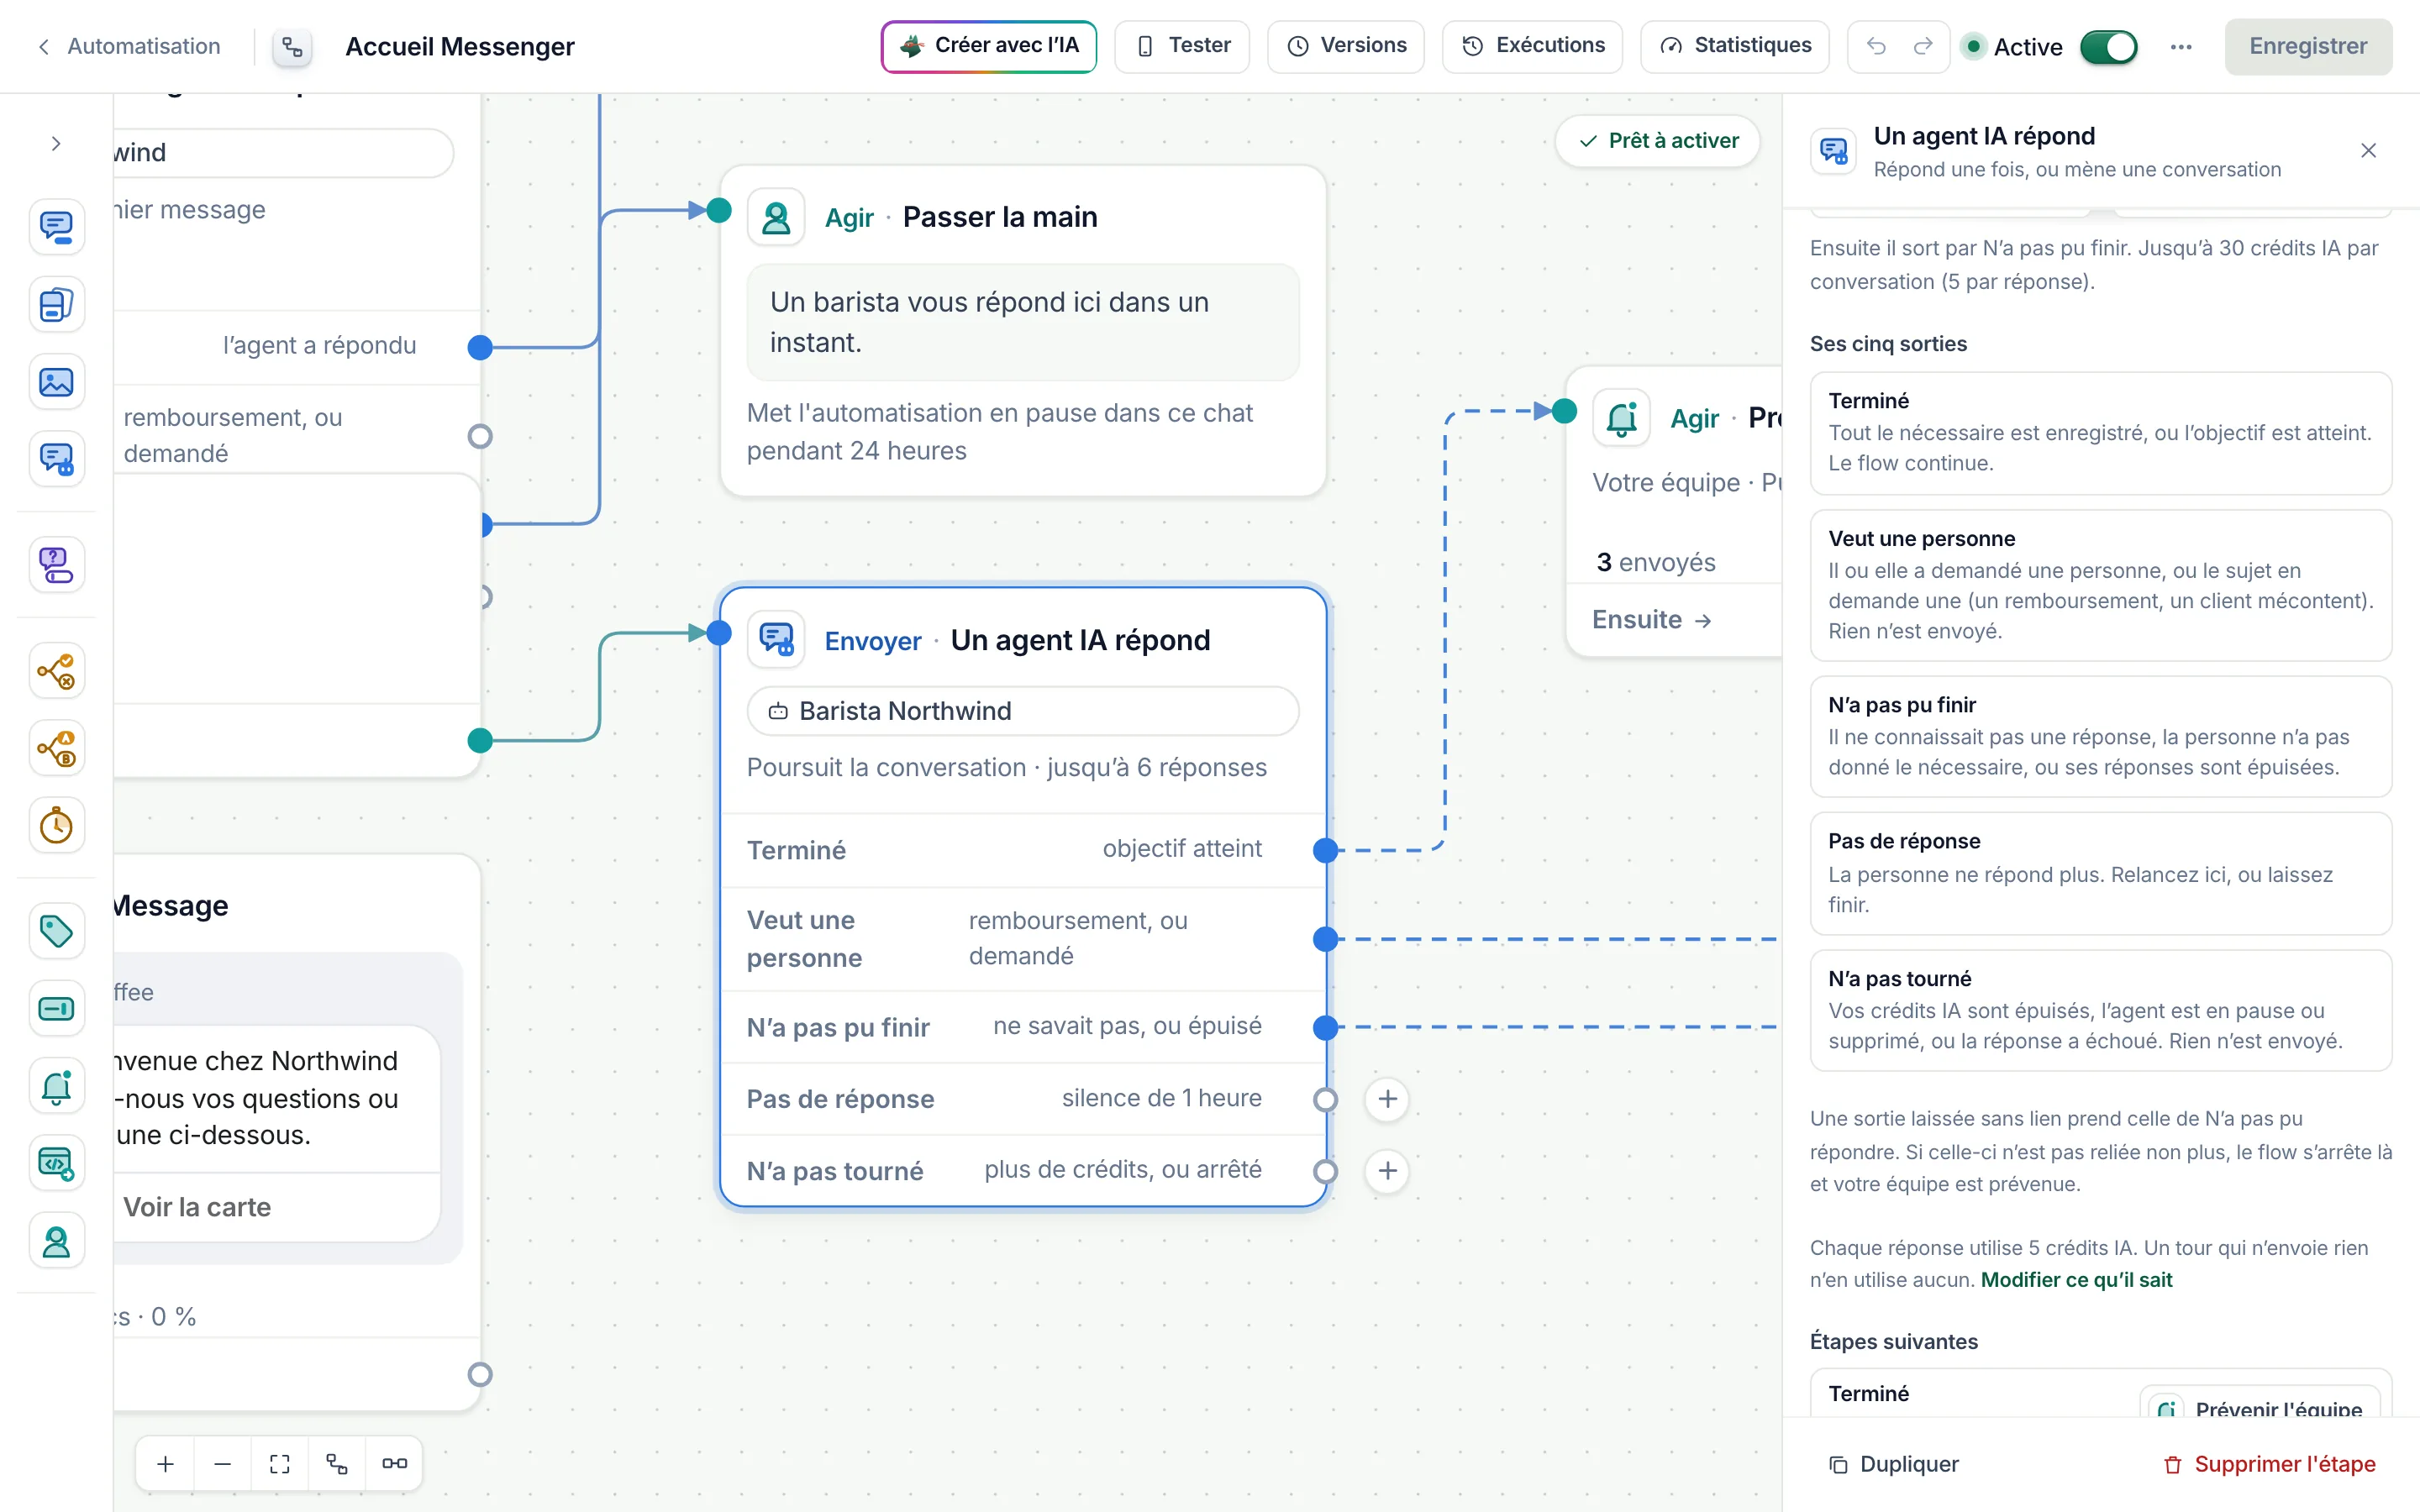
Task: Undo the last change
Action: [1876, 47]
